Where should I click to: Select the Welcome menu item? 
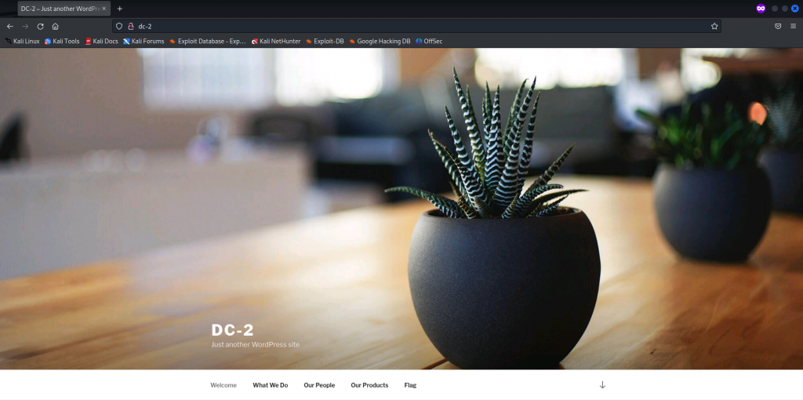tap(223, 385)
